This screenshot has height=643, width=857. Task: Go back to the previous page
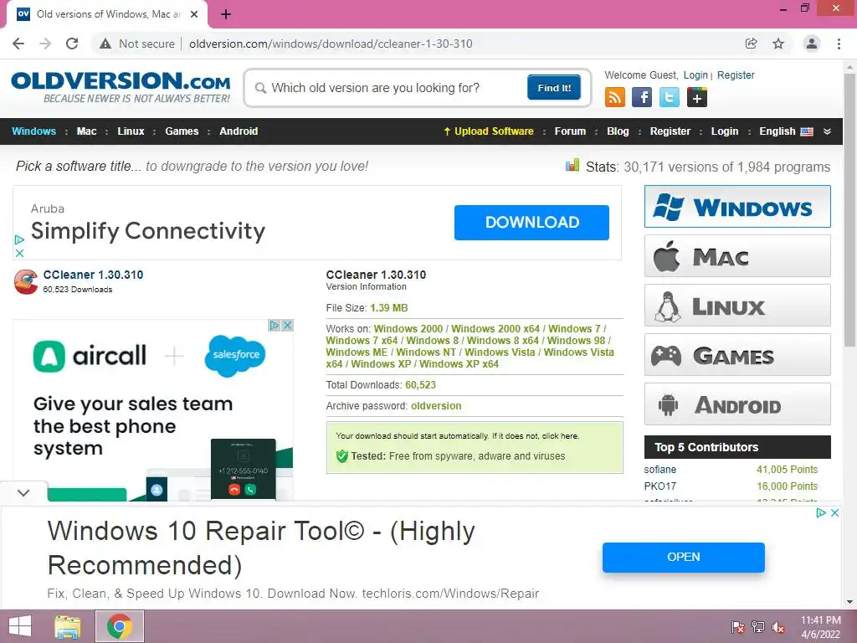(18, 44)
